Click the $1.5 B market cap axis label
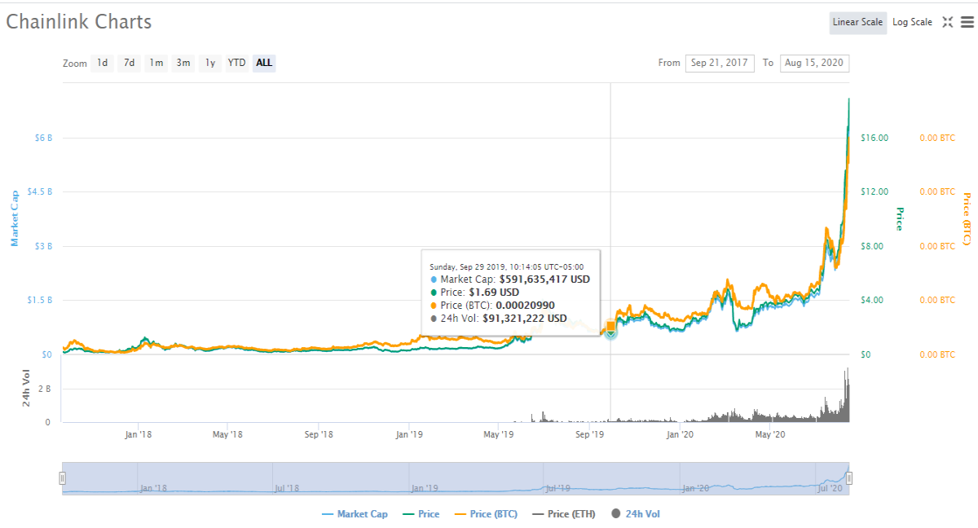This screenshot has height=528, width=978. [39, 300]
